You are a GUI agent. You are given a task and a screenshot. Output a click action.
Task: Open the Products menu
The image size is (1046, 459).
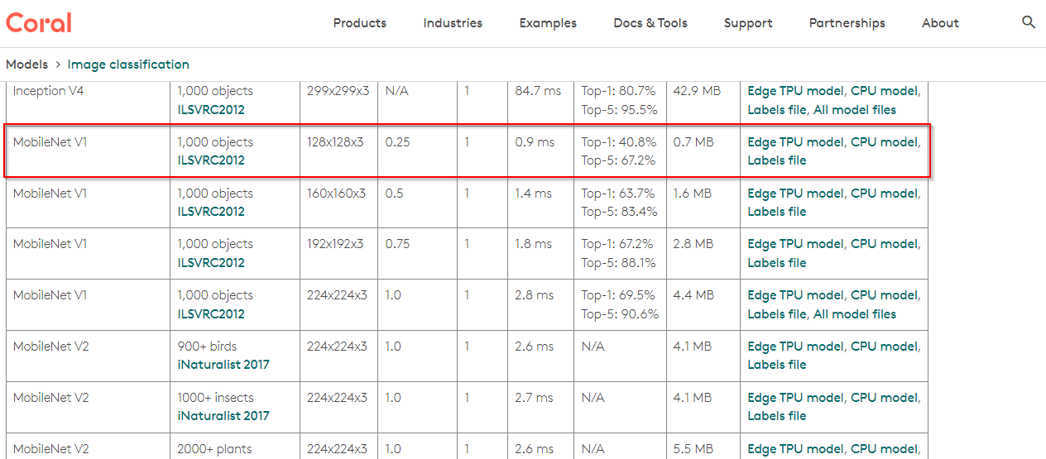360,23
